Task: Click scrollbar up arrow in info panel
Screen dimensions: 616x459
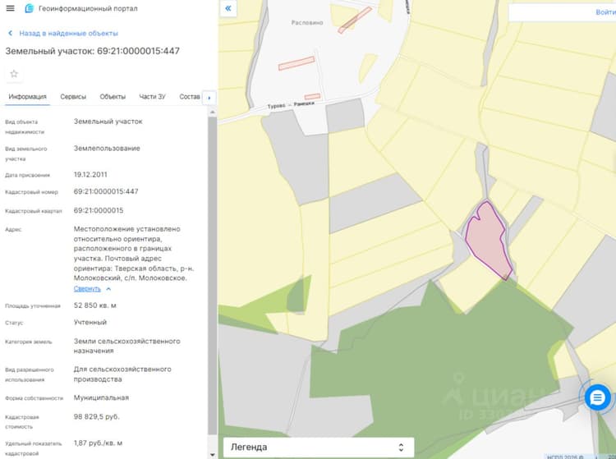Action: click(212, 112)
